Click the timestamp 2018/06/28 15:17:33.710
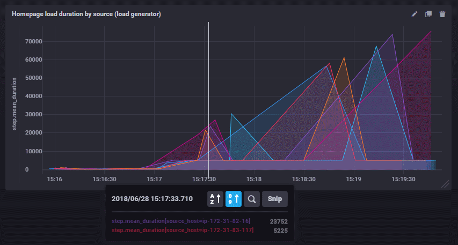The width and height of the screenshot is (458, 245). coord(152,199)
